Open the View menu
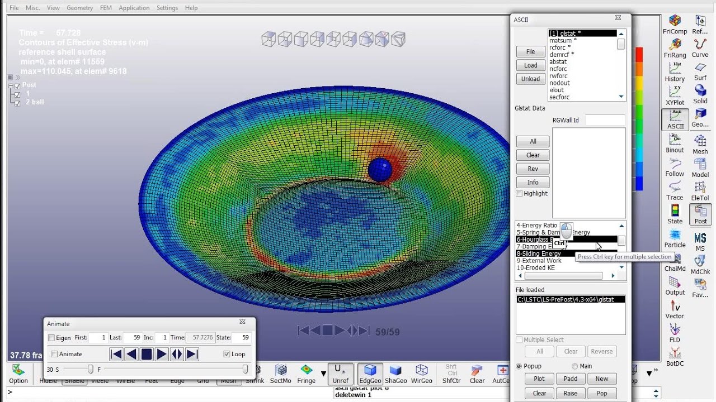Viewport: 716px width, 402px height. pos(53,8)
